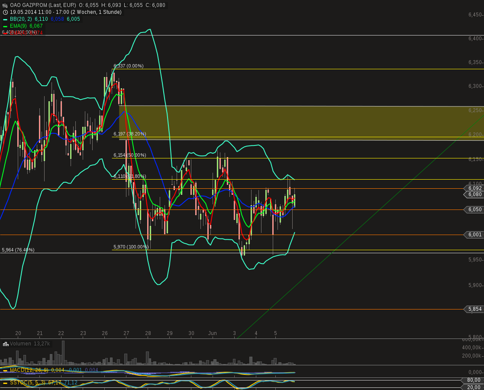Click the yellow MACD legend marker

[5, 370]
